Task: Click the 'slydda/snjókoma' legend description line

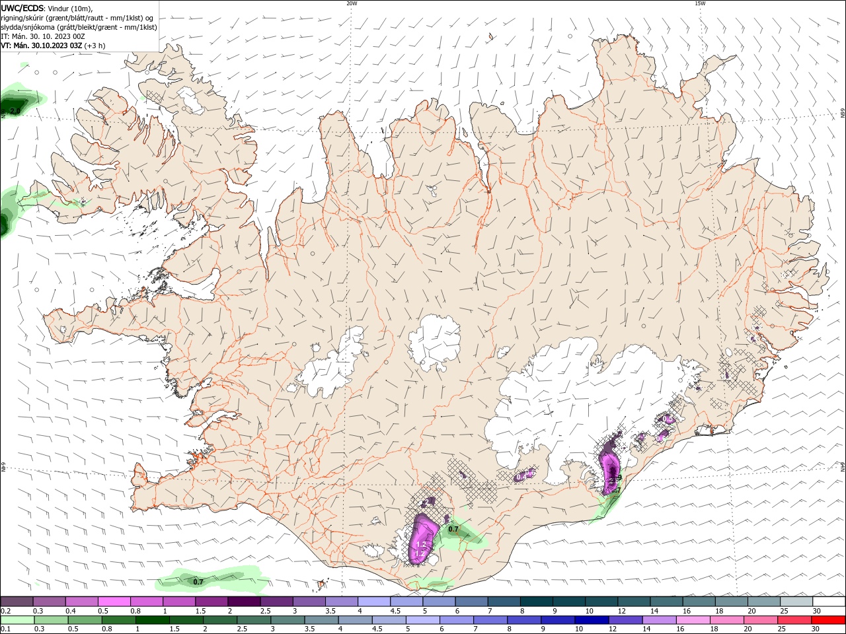Action: 79,27
